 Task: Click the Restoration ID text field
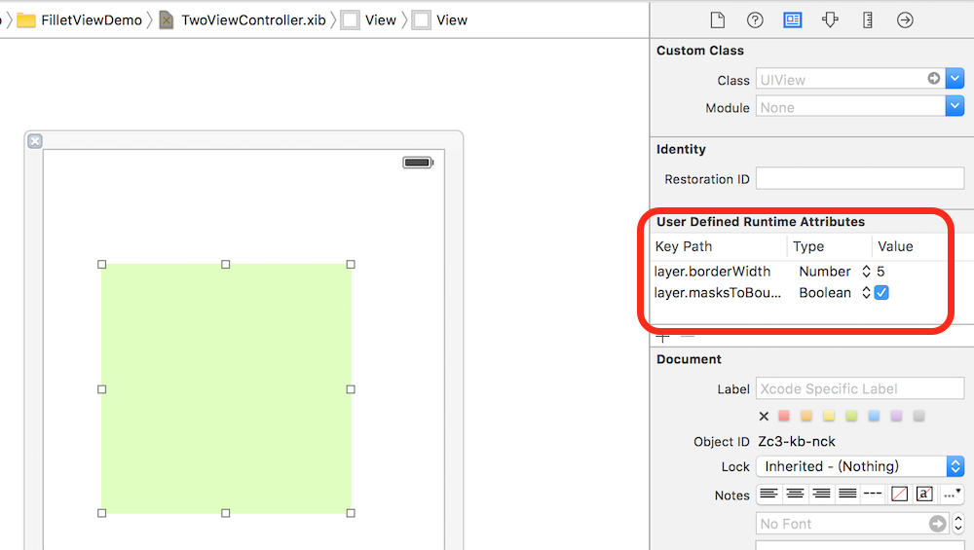860,179
